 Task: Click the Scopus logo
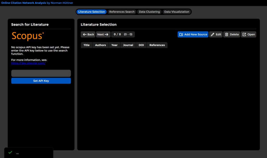(x=28, y=36)
